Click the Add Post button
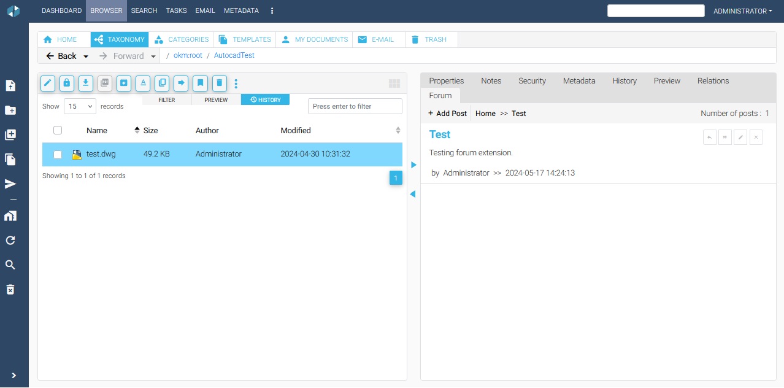Viewport: 784px width, 388px height. point(447,114)
